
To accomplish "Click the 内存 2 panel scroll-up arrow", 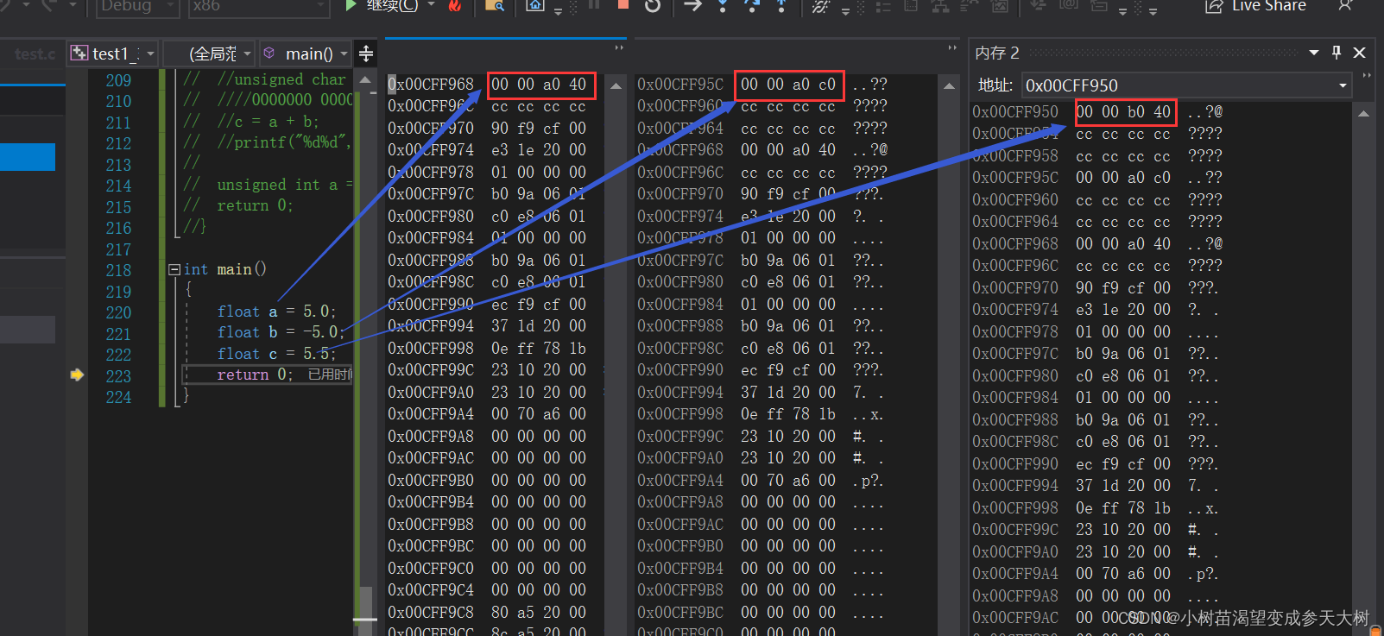I will [1363, 113].
